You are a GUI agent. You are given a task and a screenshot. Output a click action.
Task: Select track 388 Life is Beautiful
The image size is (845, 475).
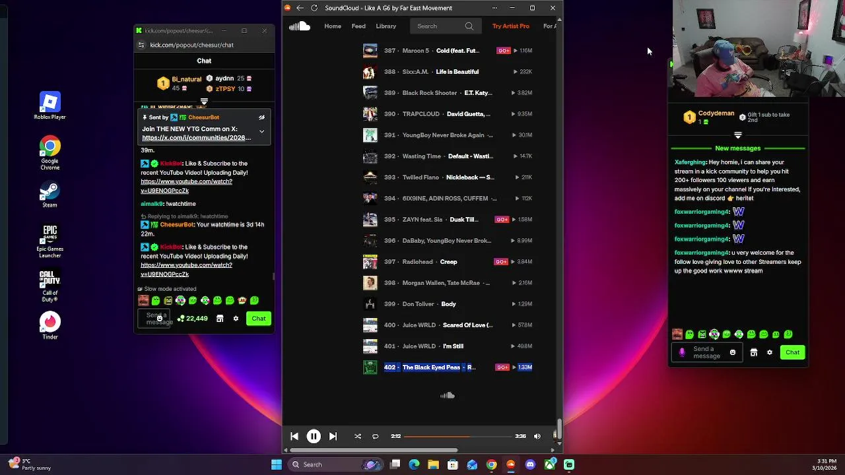point(448,72)
